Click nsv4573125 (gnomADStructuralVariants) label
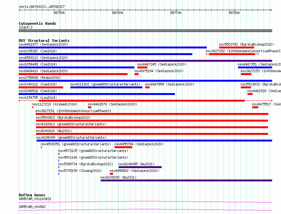This screenshot has height=214, width=281. (93, 151)
